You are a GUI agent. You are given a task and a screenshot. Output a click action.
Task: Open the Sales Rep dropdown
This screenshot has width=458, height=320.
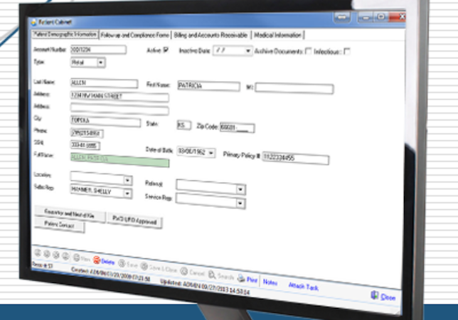click(x=127, y=193)
